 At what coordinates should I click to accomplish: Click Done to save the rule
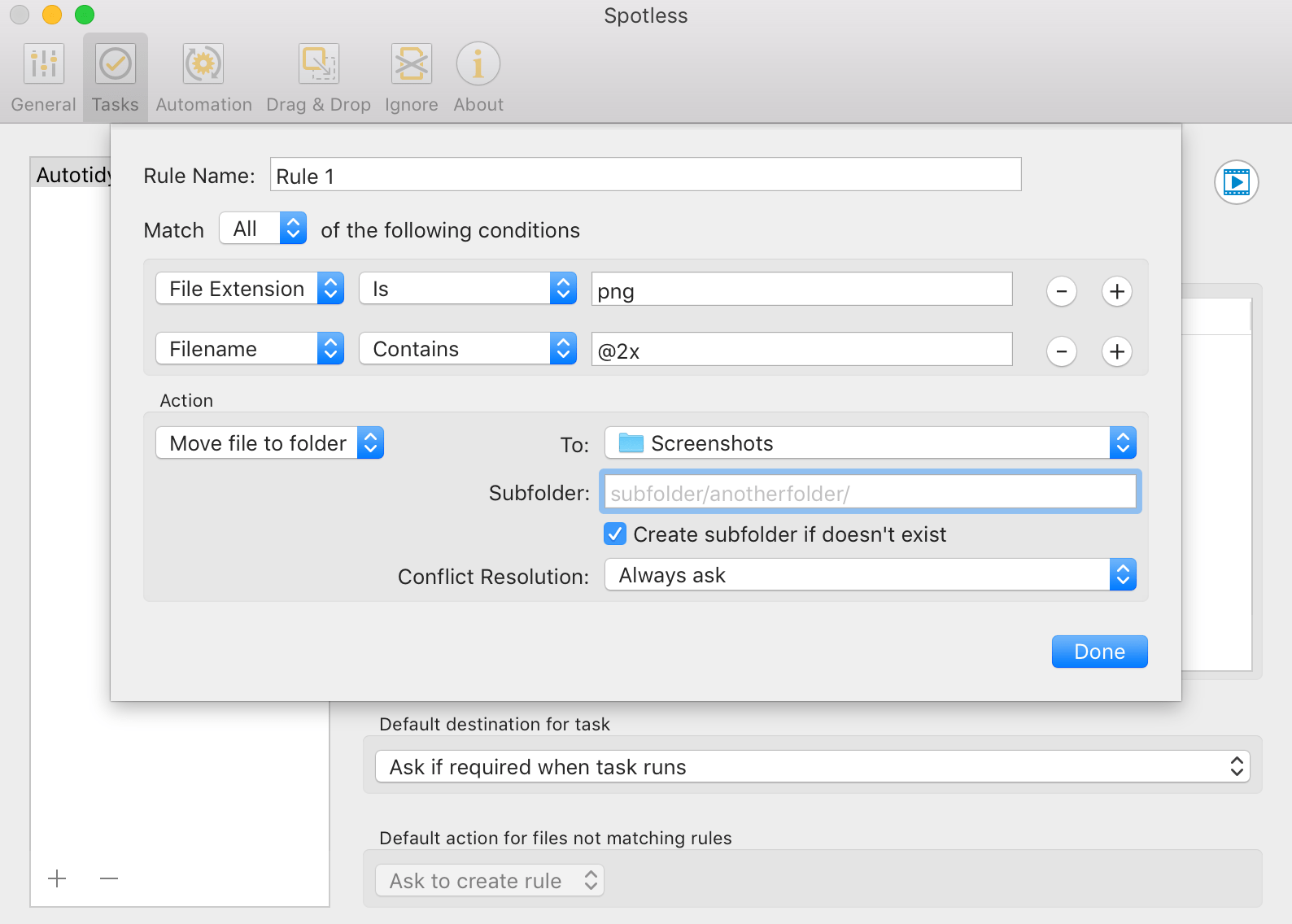click(x=1099, y=652)
